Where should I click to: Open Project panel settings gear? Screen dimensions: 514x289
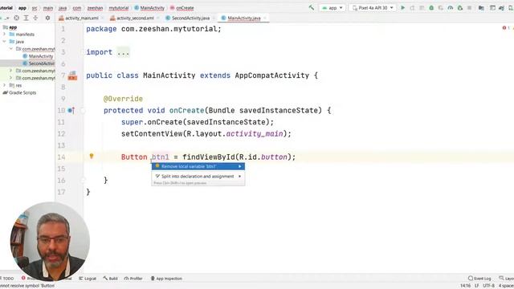coord(47,18)
